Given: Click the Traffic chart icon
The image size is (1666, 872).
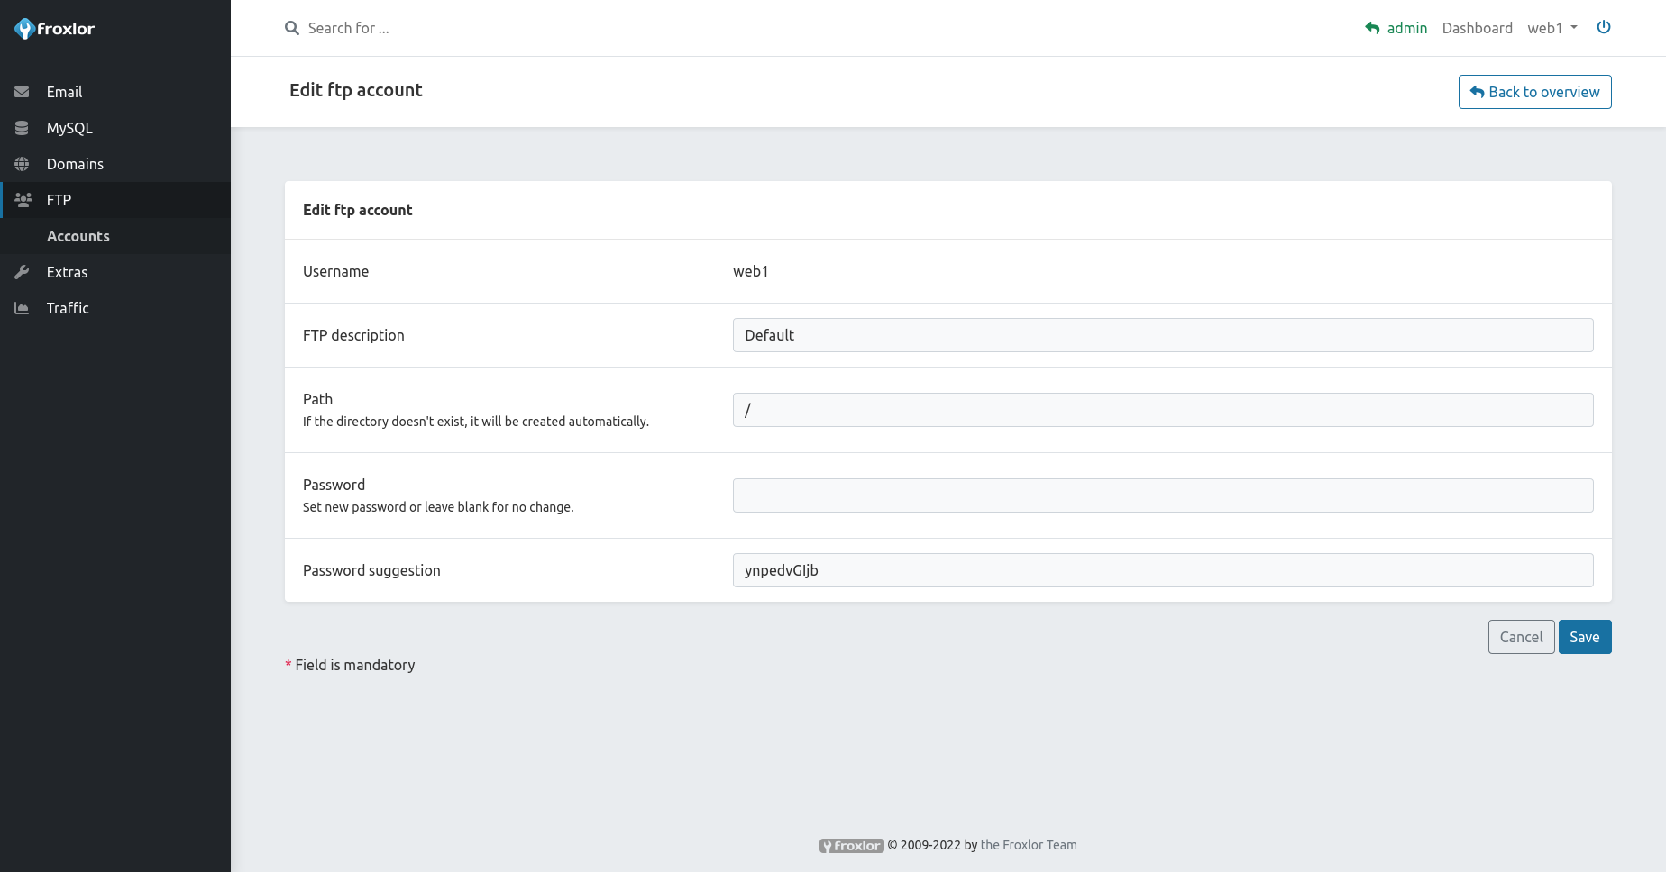Looking at the screenshot, I should click(x=22, y=308).
